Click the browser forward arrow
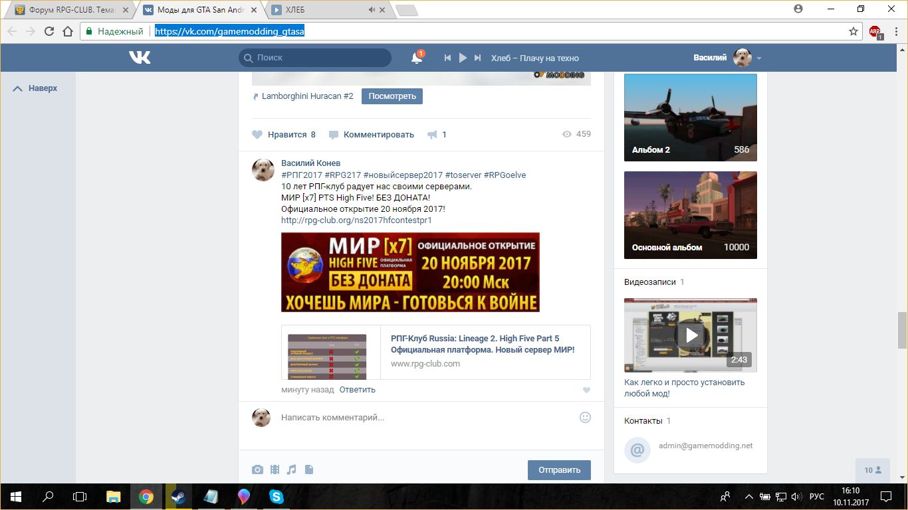 coord(31,31)
